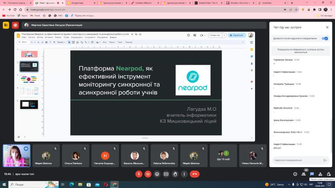Close the in-call chat panel

(327, 27)
